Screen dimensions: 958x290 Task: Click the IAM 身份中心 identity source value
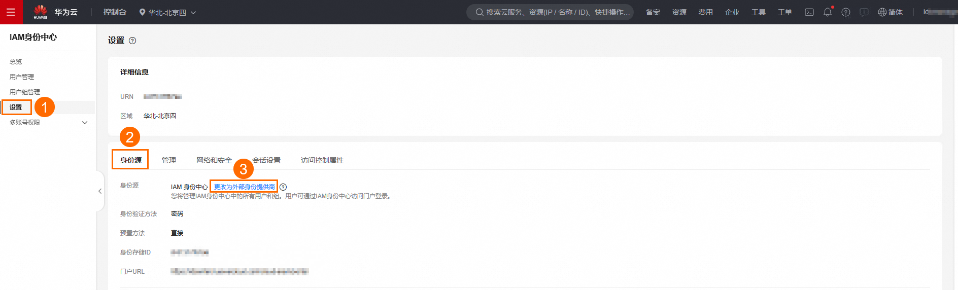[x=189, y=187]
